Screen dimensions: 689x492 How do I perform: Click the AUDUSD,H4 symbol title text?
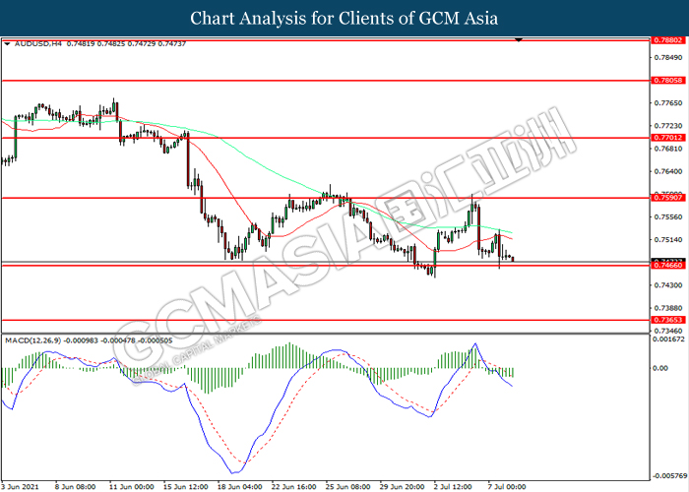[x=38, y=44]
